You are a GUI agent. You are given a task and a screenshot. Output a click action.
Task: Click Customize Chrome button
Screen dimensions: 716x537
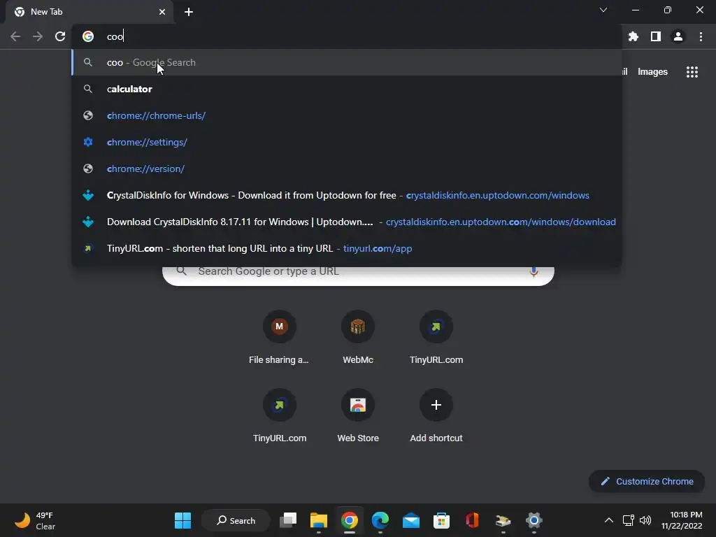[647, 481]
